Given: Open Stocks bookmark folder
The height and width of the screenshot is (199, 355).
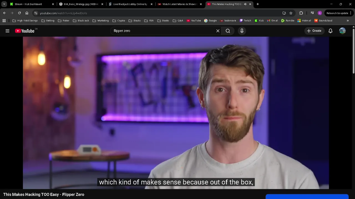Looking at the screenshot, I should [x=135, y=20].
